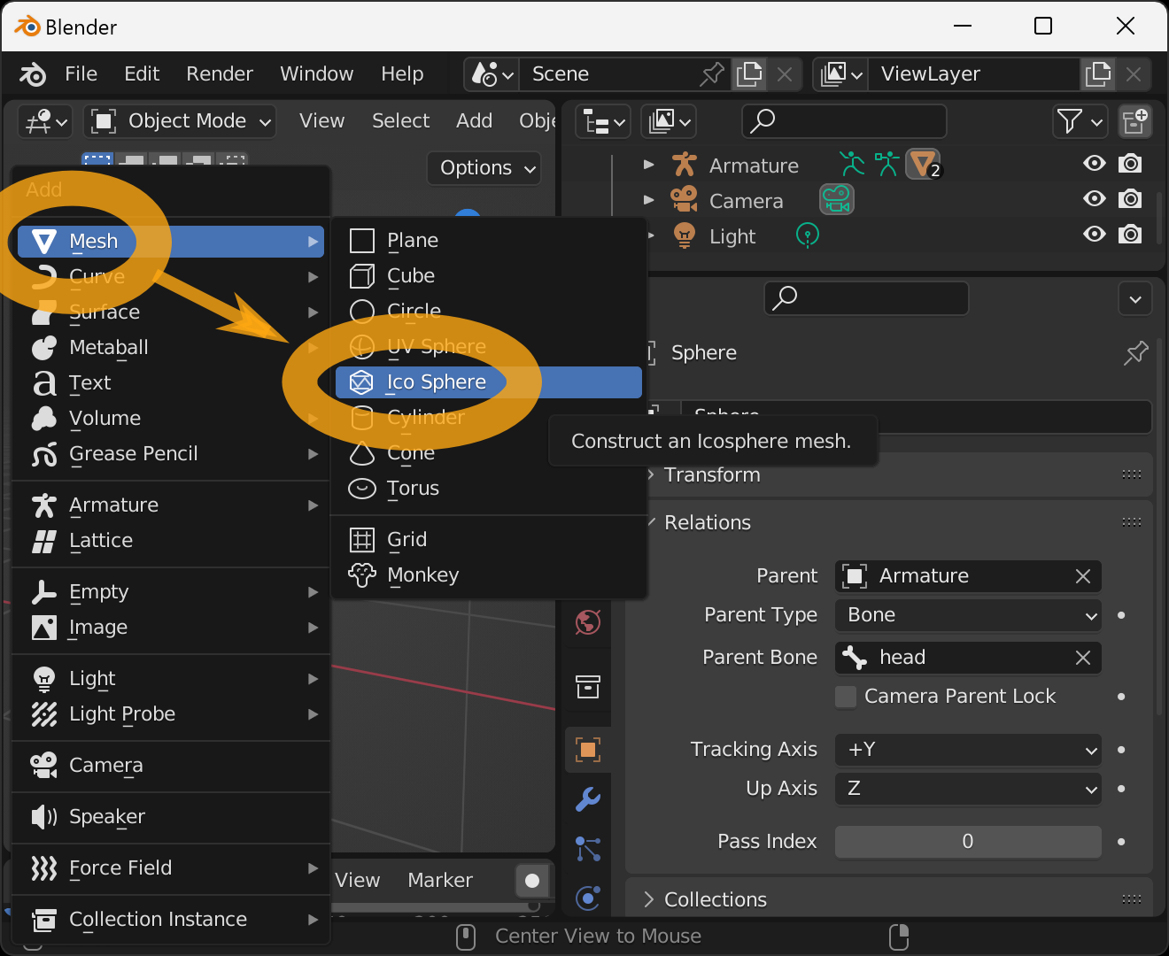Image resolution: width=1169 pixels, height=956 pixels.
Task: Open the outliner editor type dropdown
Action: pyautogui.click(x=603, y=121)
